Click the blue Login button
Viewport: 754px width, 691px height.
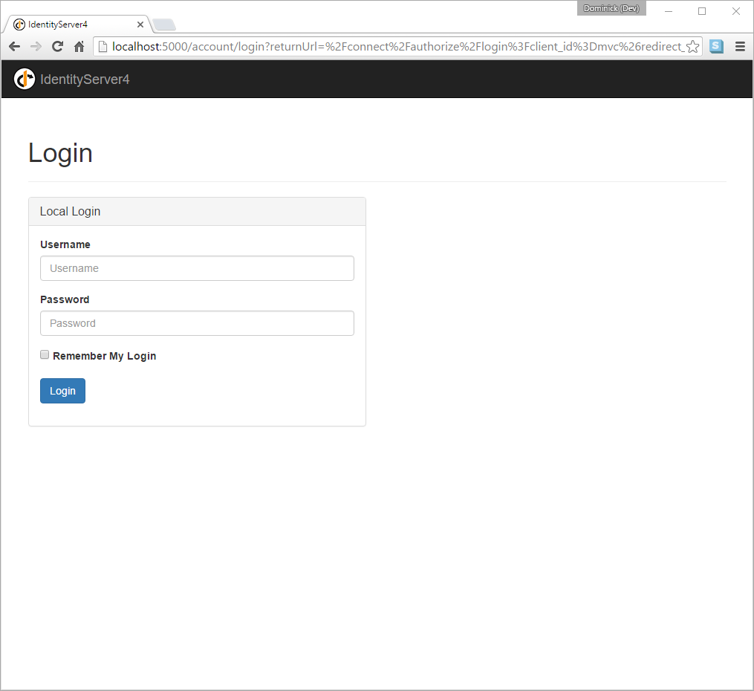[62, 391]
